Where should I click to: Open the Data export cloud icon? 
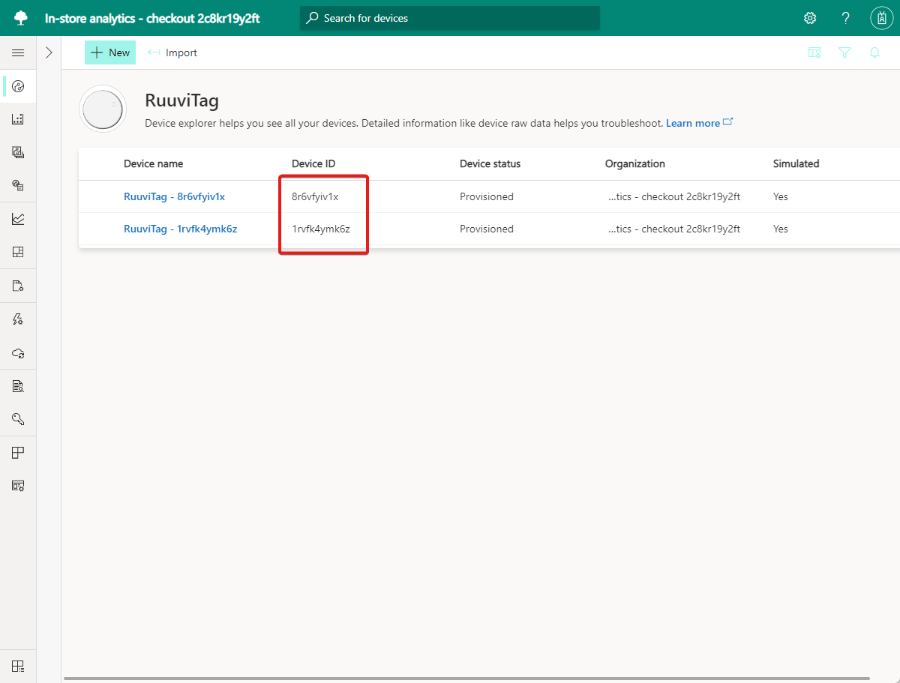pyautogui.click(x=18, y=352)
